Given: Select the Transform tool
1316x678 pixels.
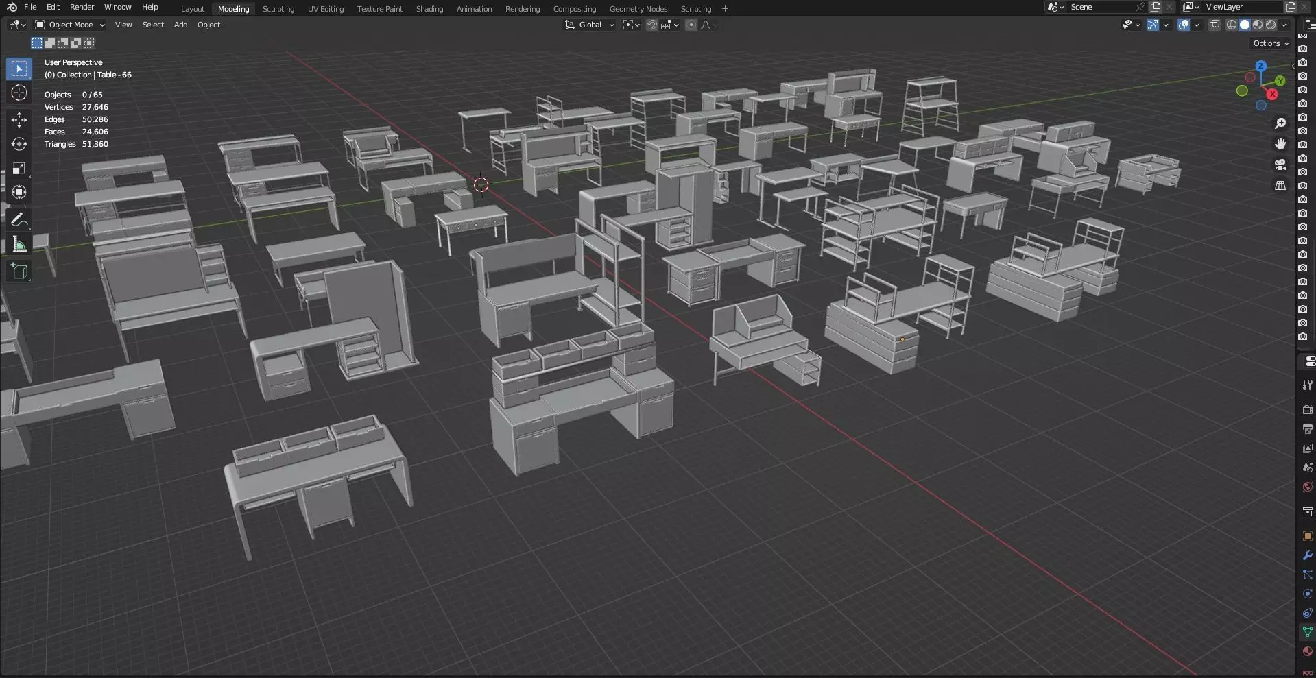Looking at the screenshot, I should pos(19,192).
